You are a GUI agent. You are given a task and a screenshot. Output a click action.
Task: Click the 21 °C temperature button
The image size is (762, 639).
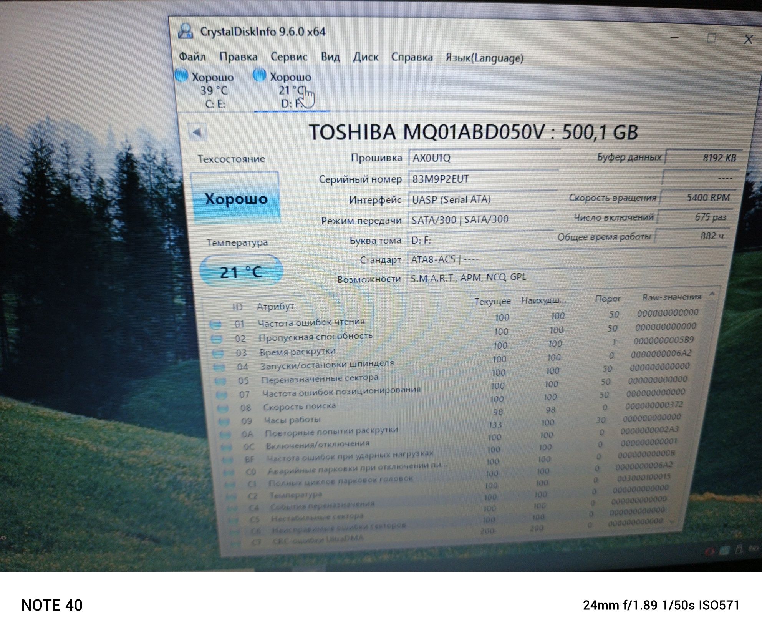point(241,272)
